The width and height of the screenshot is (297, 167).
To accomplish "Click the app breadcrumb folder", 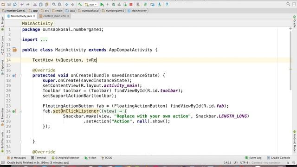I will coord(33,11).
